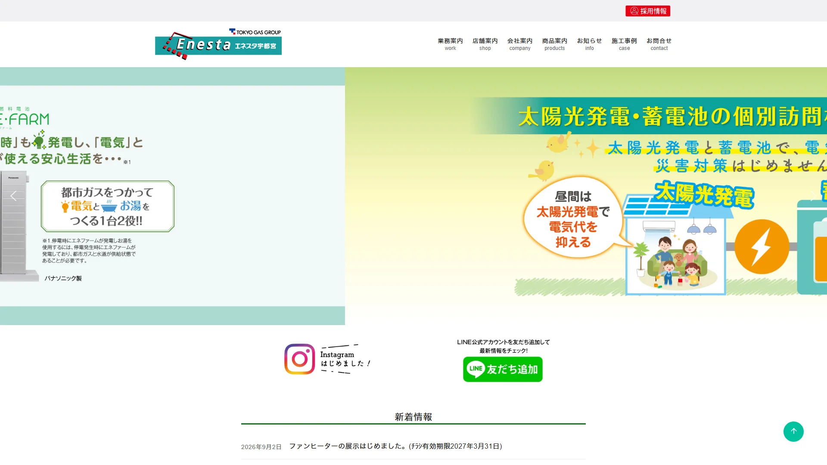827x465 pixels.
Task: Click the LINE公式アカウントを友だち追加して text
Action: pyautogui.click(x=504, y=342)
